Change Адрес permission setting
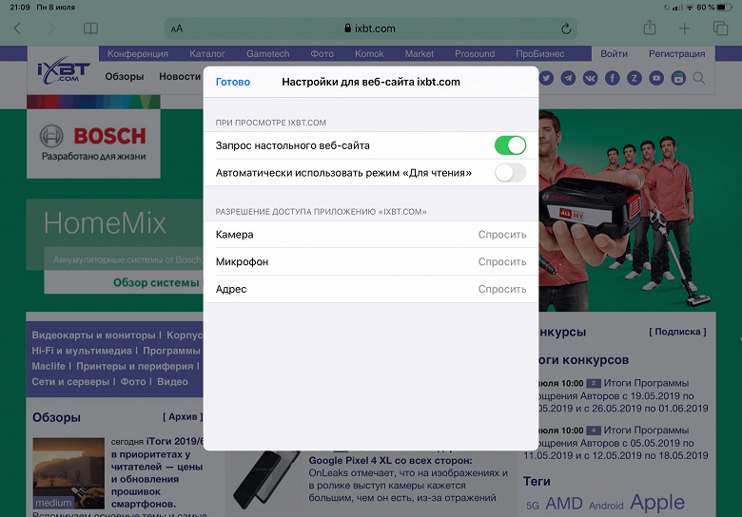The height and width of the screenshot is (517, 742). (371, 289)
